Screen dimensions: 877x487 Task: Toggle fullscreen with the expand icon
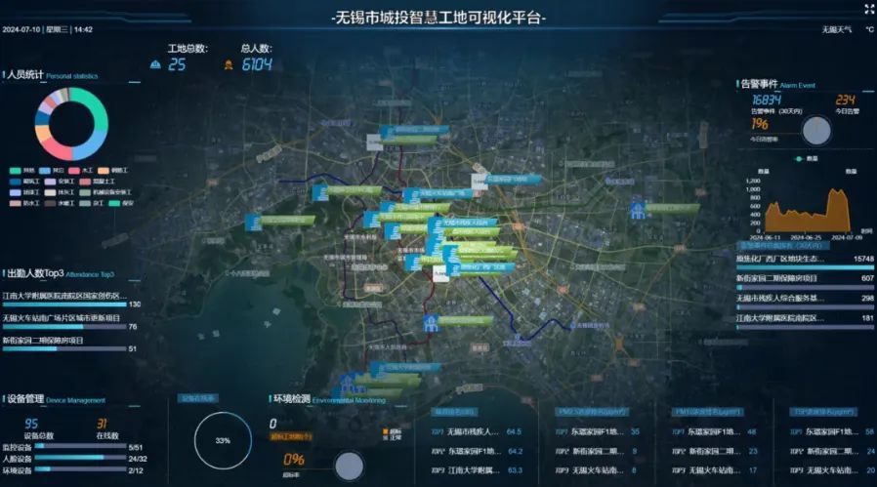(869, 8)
